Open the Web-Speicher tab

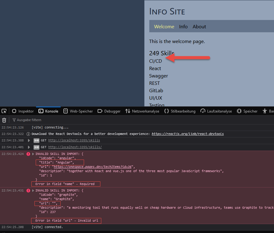click(x=78, y=111)
